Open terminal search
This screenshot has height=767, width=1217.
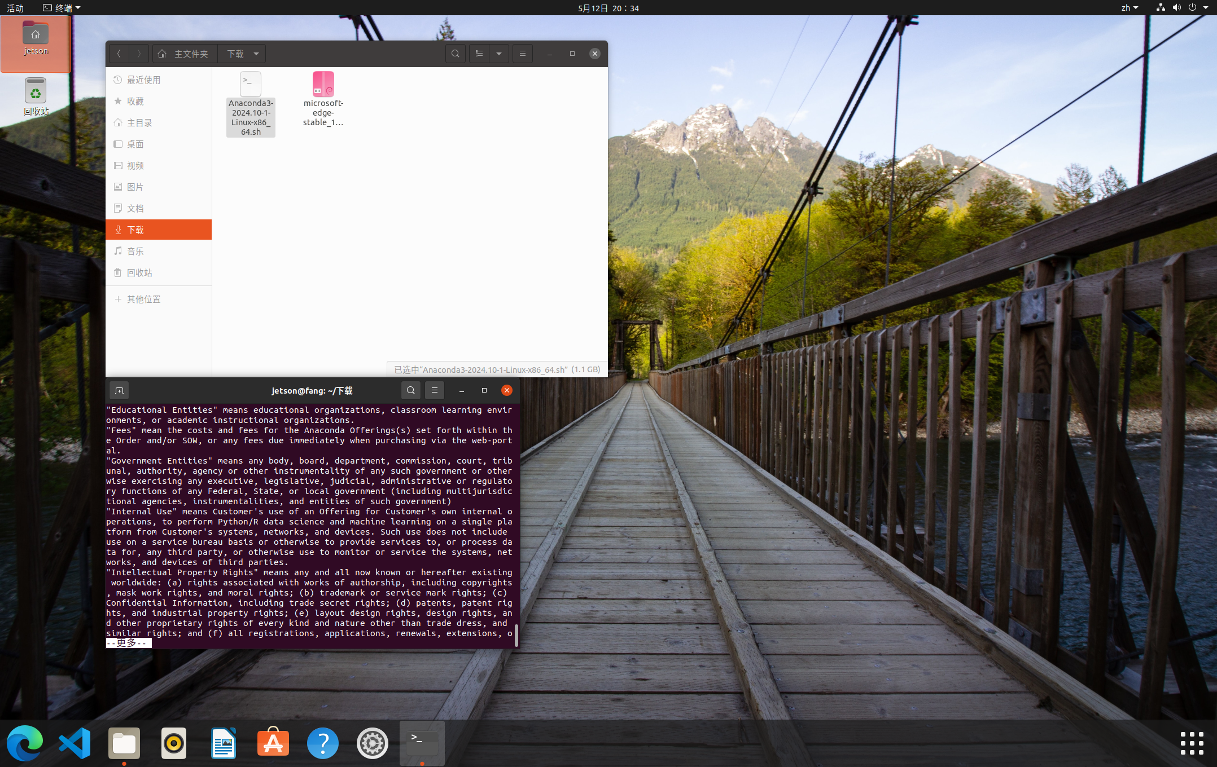pos(411,390)
